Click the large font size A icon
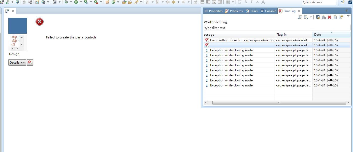 point(263,2)
